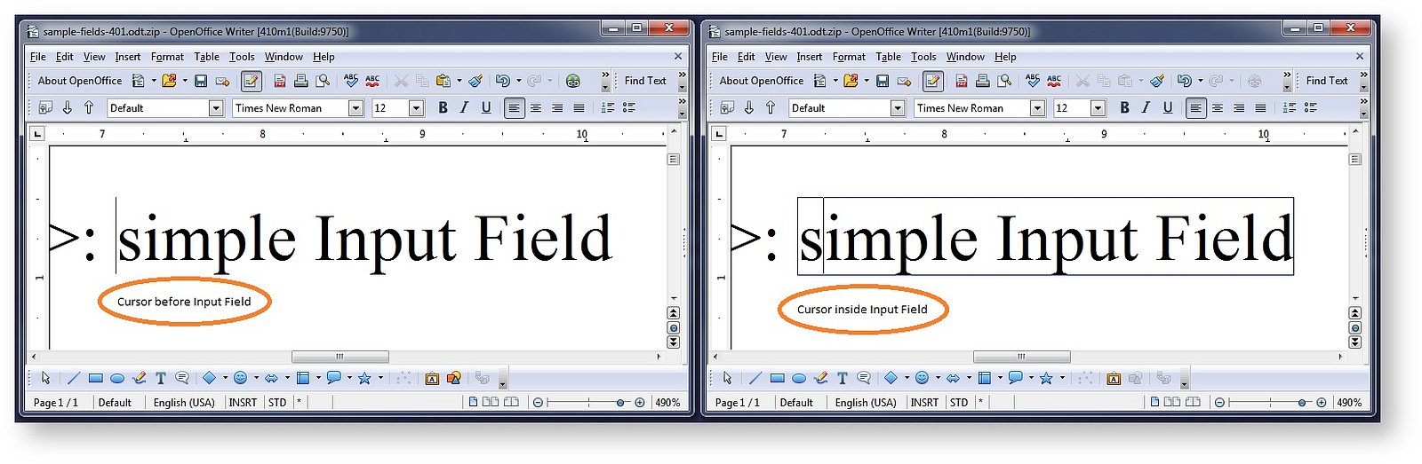Open Tools menu in right window
The width and height of the screenshot is (1422, 464).
[x=923, y=57]
